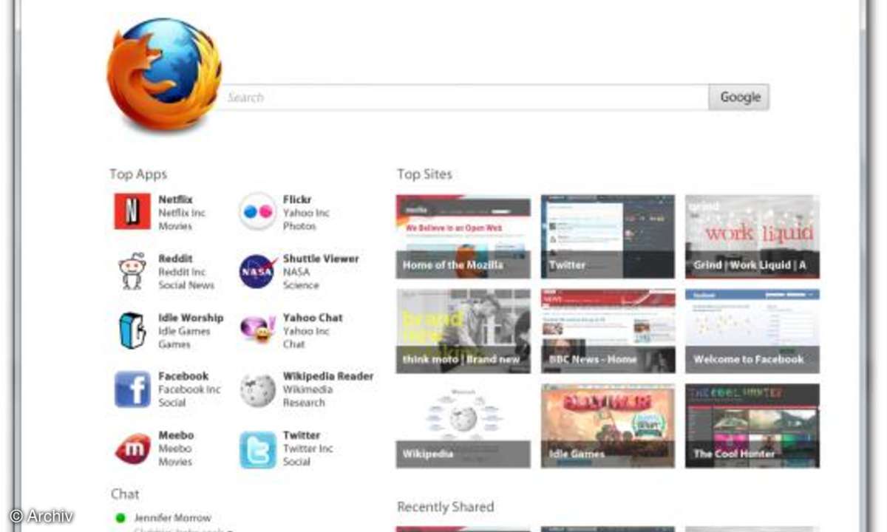This screenshot has height=532, width=887.
Task: Click the Flickr app title text
Action: [297, 199]
